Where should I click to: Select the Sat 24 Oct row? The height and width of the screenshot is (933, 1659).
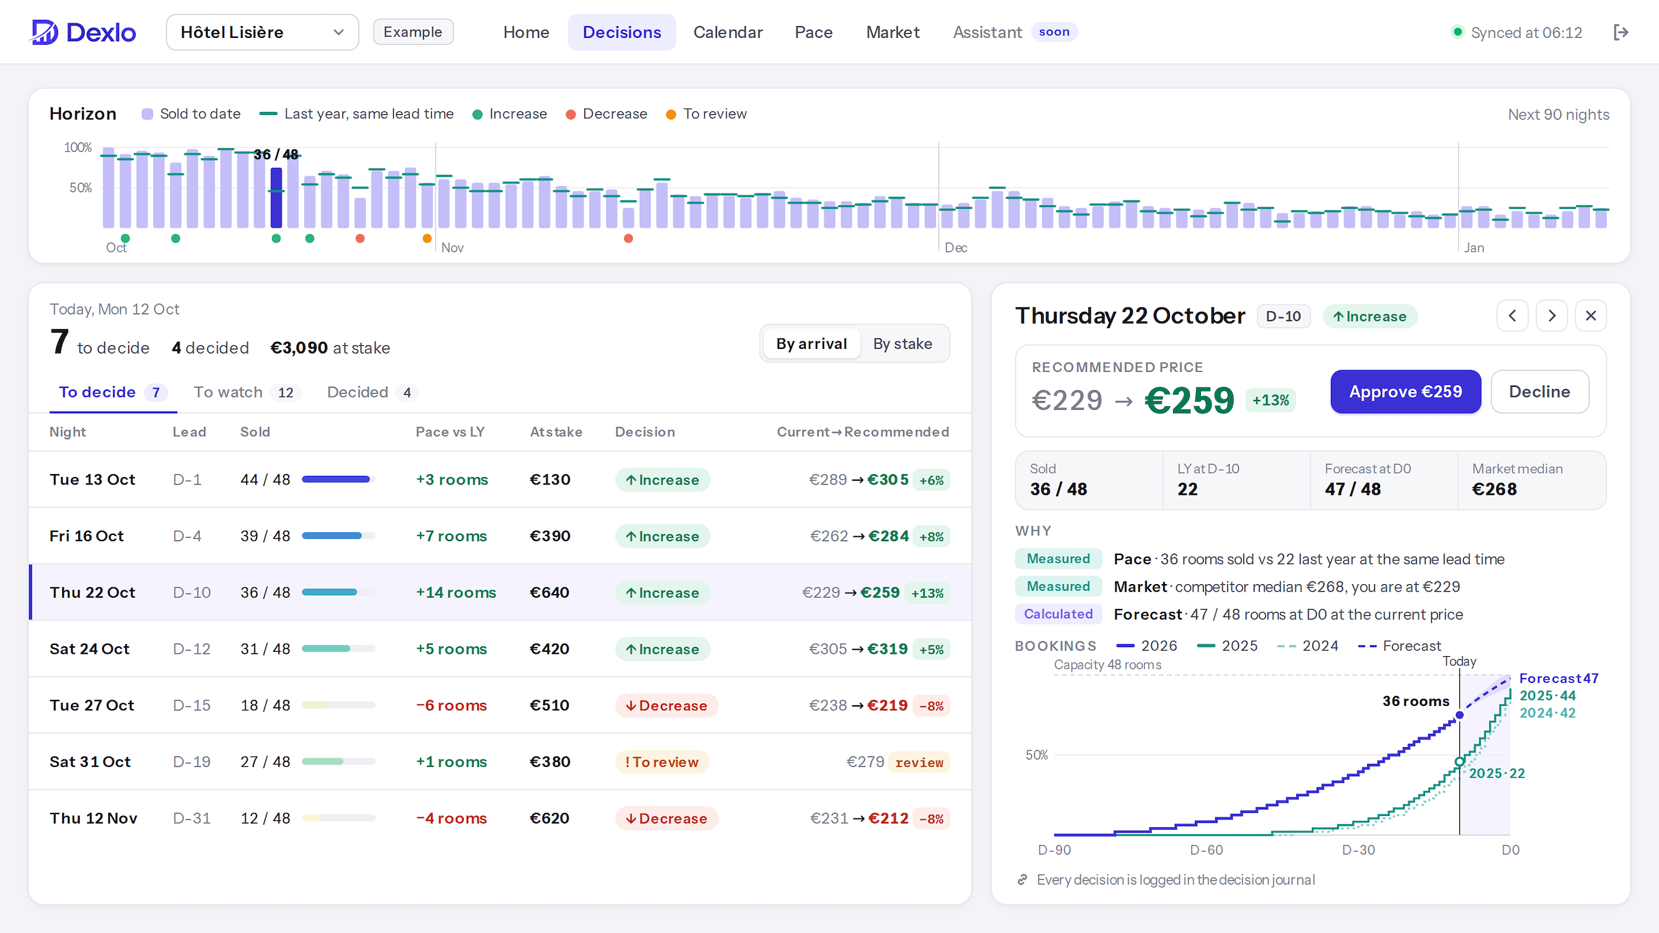[x=500, y=649]
